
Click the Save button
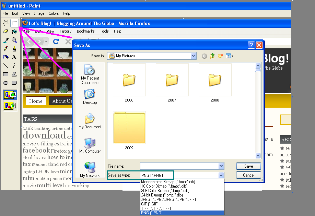click(248, 166)
